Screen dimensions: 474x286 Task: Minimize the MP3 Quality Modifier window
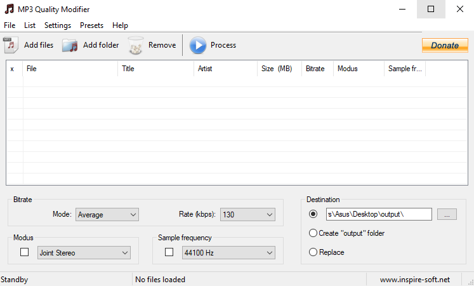tap(402, 9)
